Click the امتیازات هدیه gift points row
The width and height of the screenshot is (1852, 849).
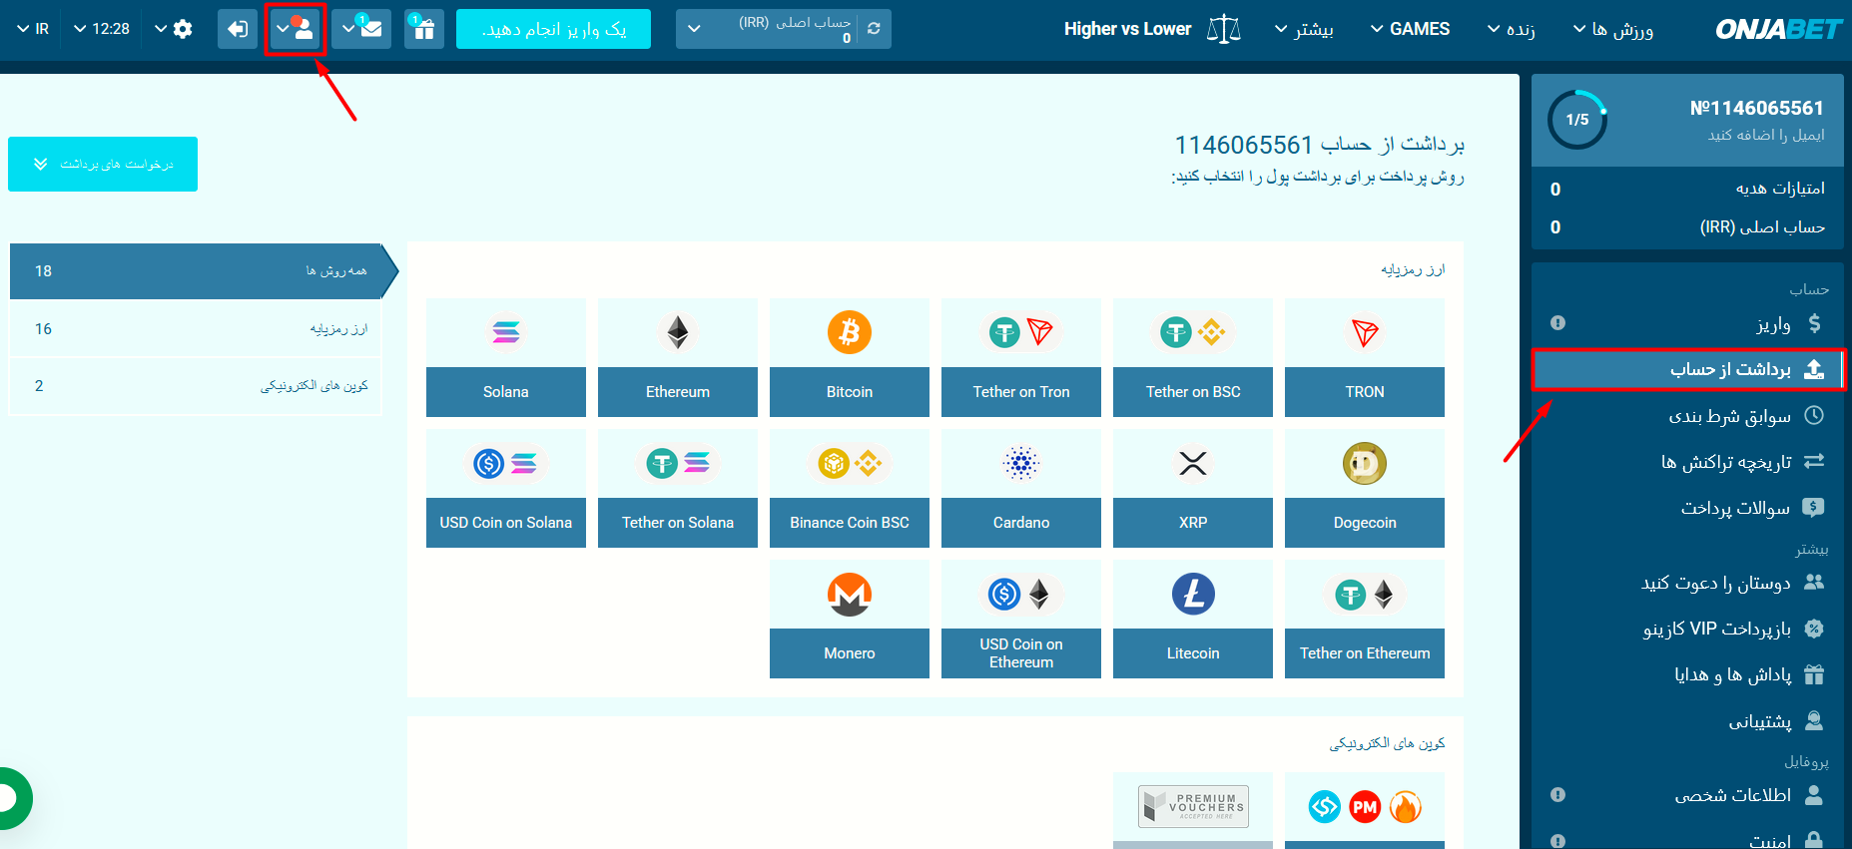[x=1687, y=189]
